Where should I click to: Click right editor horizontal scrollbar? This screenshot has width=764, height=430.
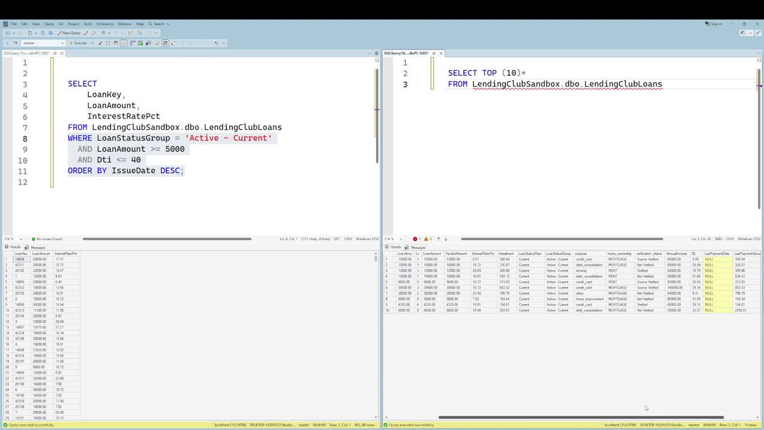[x=562, y=239]
